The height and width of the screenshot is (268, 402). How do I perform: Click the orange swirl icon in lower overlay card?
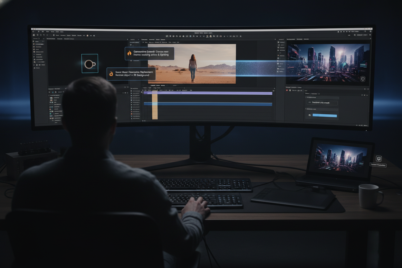[111, 74]
